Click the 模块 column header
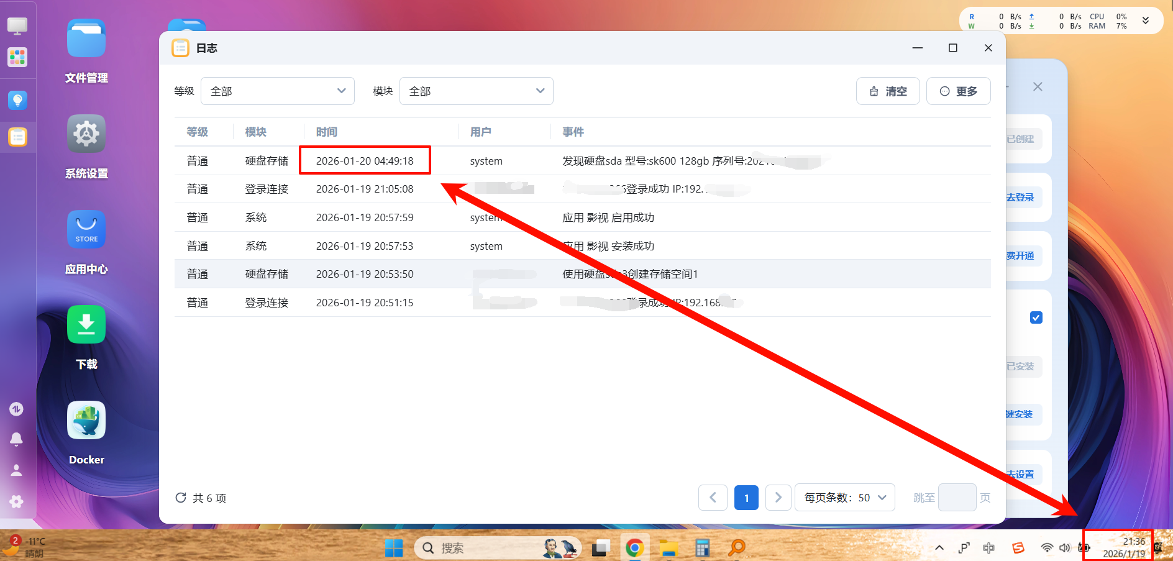The height and width of the screenshot is (561, 1173). (x=256, y=132)
